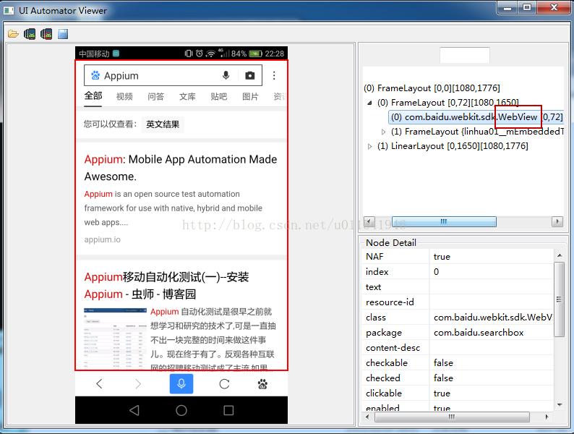Open the 'Appium移动自动化测试(一)--安装' result

(166, 285)
